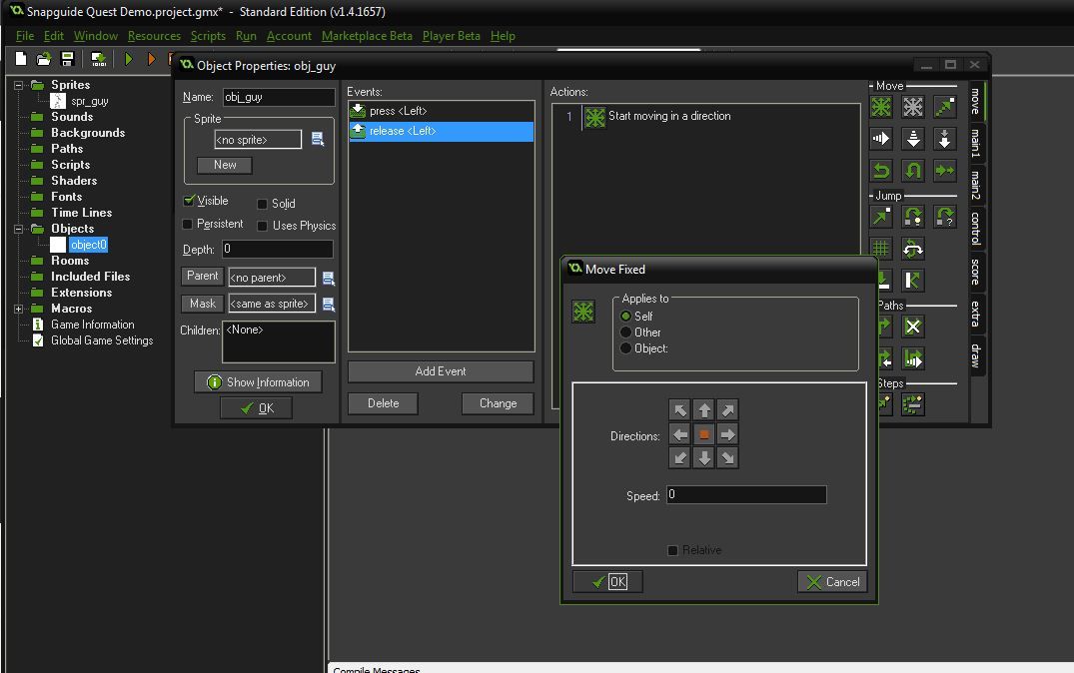Image resolution: width=1074 pixels, height=673 pixels.
Task: Run in debug mode with orange play icon
Action: [152, 59]
